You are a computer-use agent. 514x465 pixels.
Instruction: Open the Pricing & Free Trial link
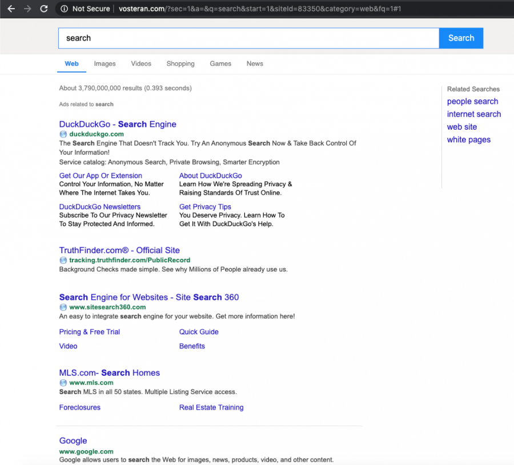[x=90, y=332]
